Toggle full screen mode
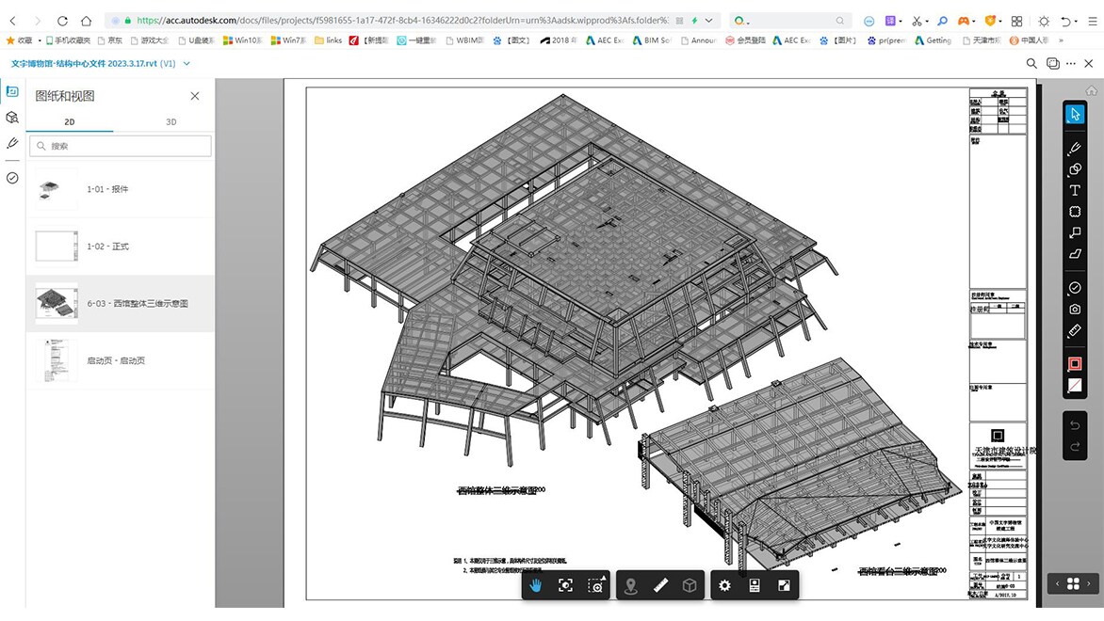The width and height of the screenshot is (1104, 621). coord(784,585)
